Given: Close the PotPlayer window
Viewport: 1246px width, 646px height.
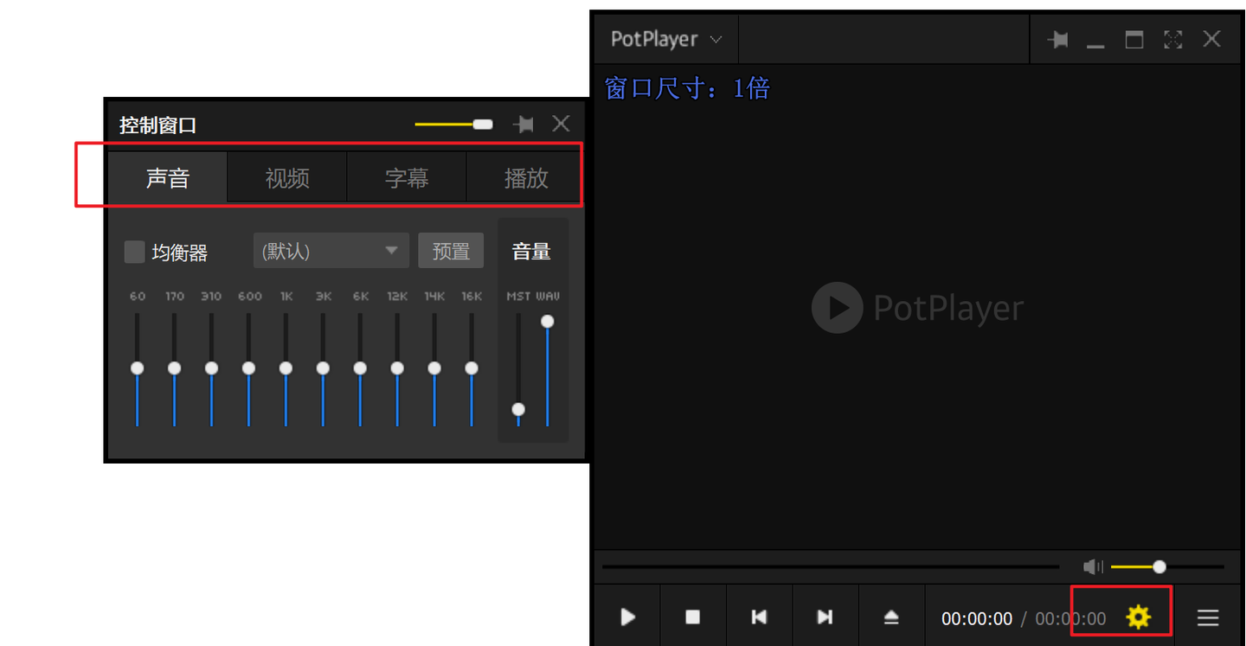Looking at the screenshot, I should (1211, 39).
